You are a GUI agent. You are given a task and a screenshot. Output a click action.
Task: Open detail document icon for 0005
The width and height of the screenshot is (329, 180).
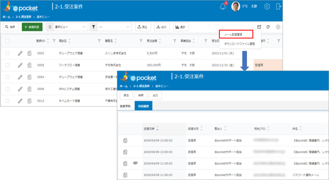click(29, 65)
